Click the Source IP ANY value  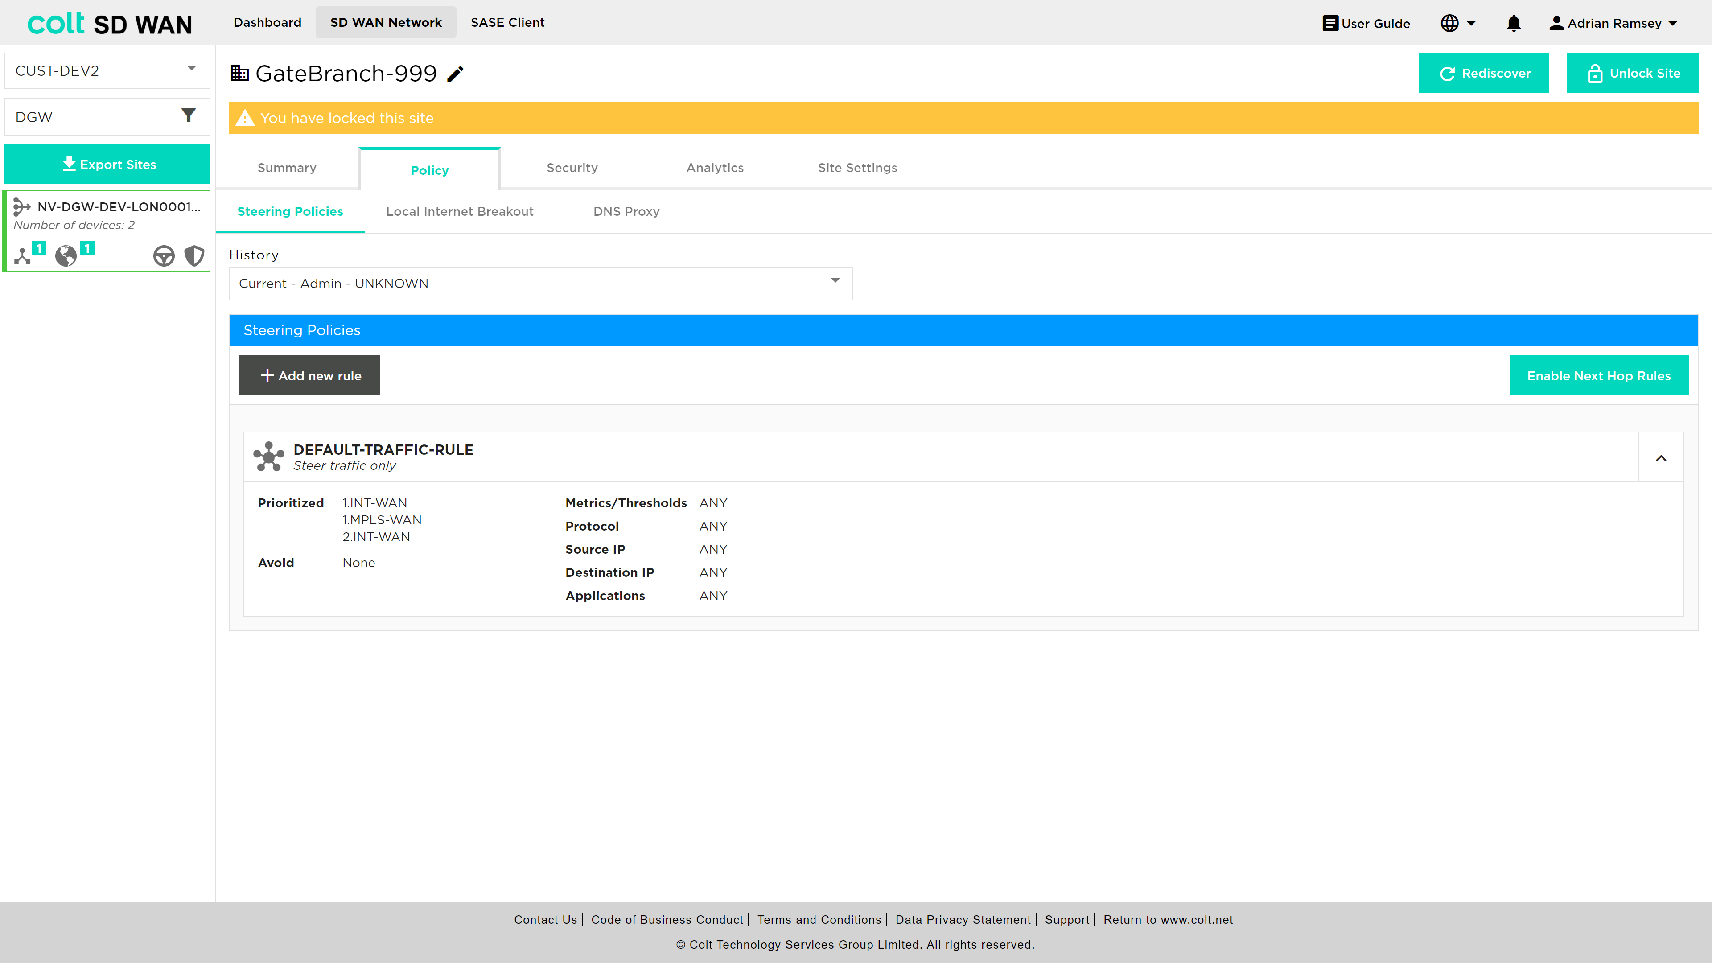pyautogui.click(x=713, y=550)
